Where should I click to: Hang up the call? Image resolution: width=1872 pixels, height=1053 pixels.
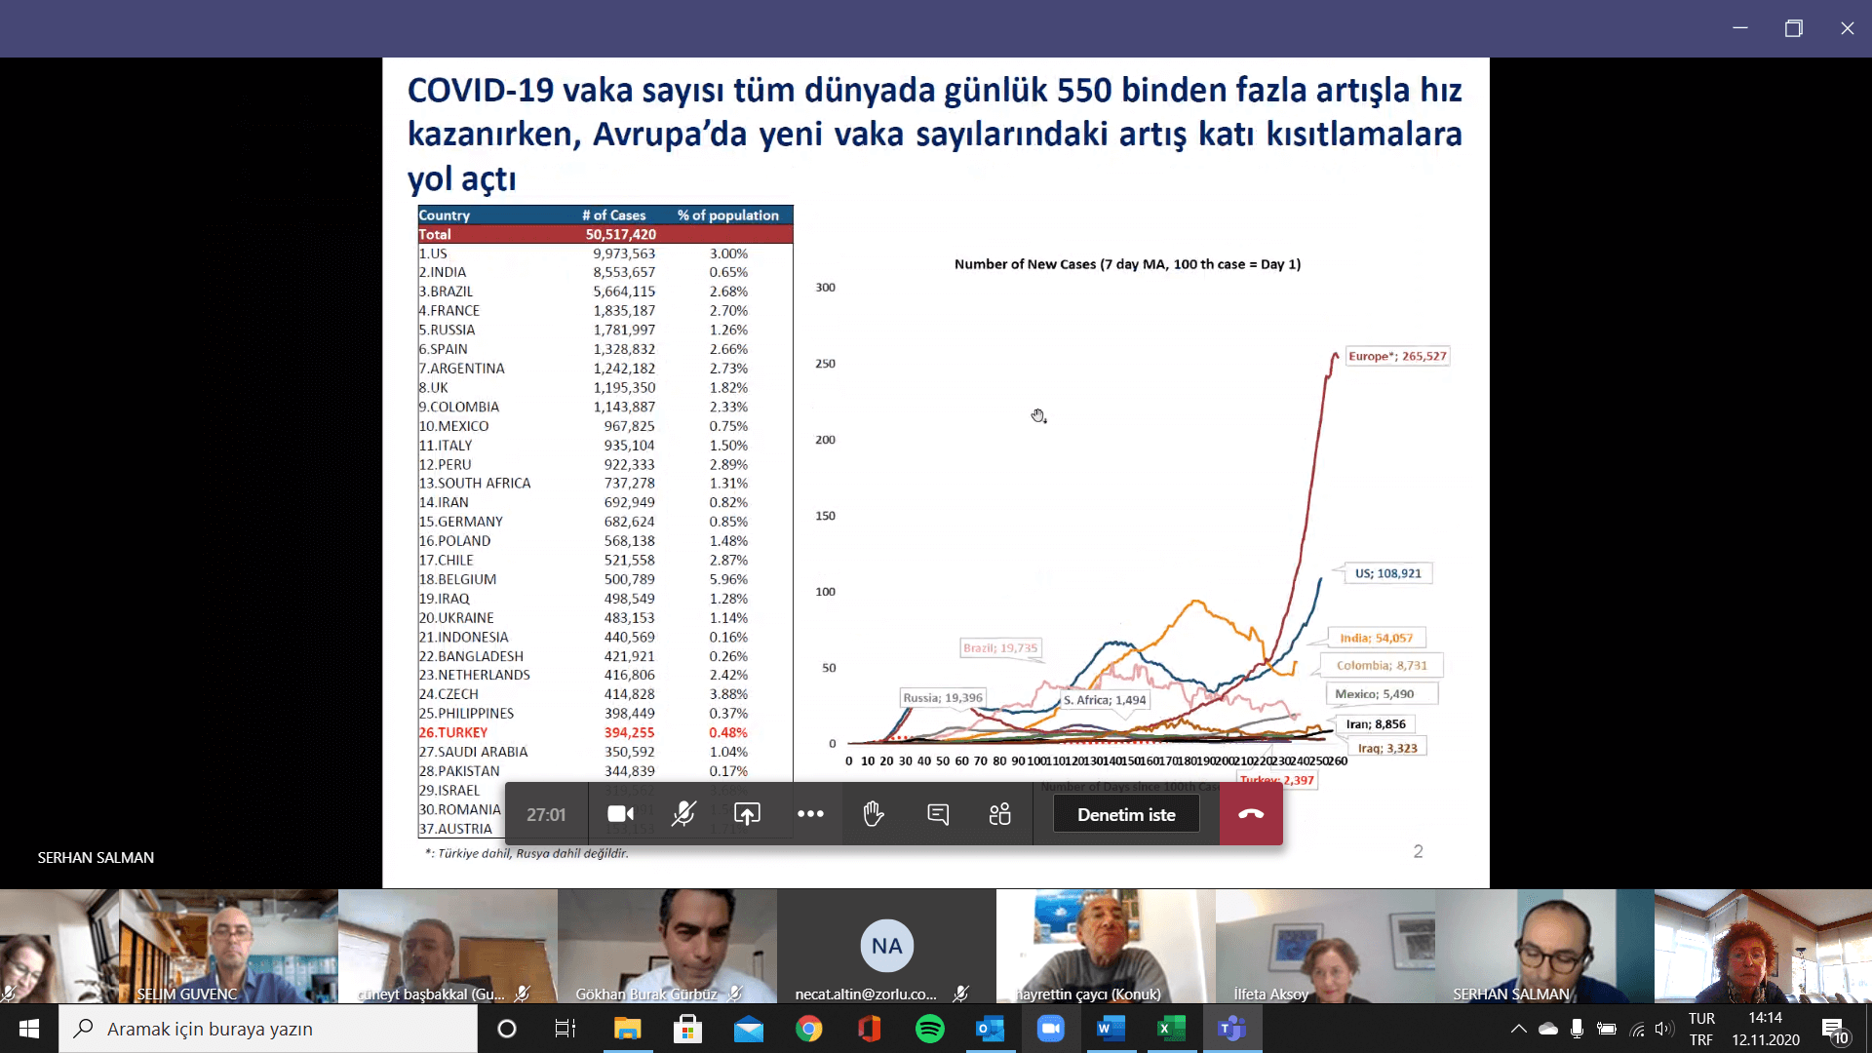1251,814
